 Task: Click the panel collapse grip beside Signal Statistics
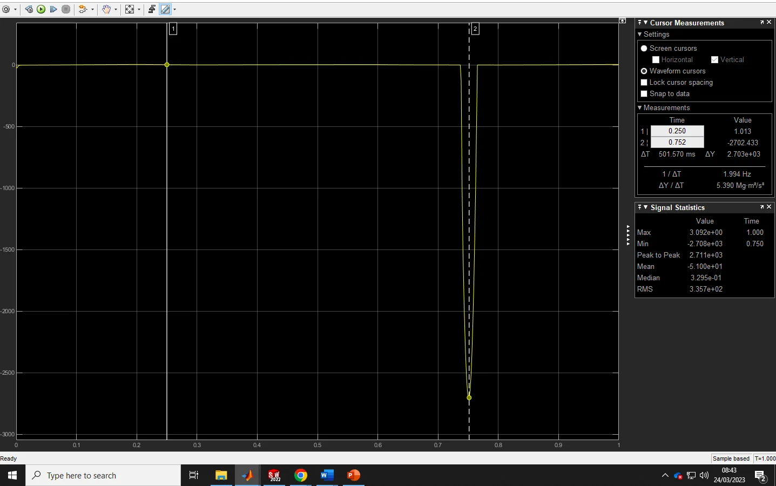(x=628, y=235)
